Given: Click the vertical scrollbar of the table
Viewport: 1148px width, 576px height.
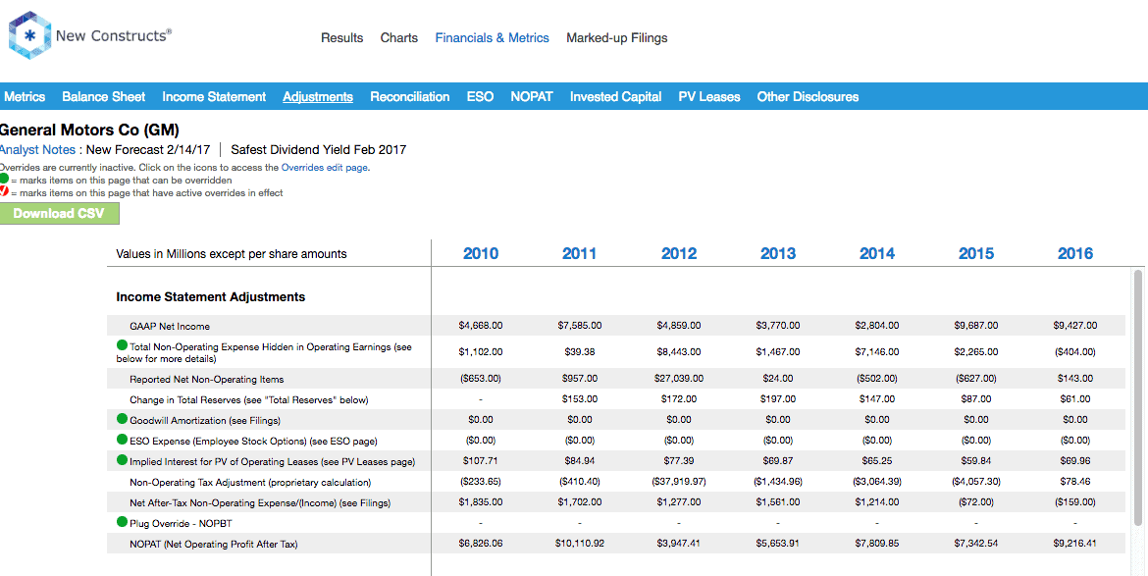Looking at the screenshot, I should click(x=1138, y=397).
